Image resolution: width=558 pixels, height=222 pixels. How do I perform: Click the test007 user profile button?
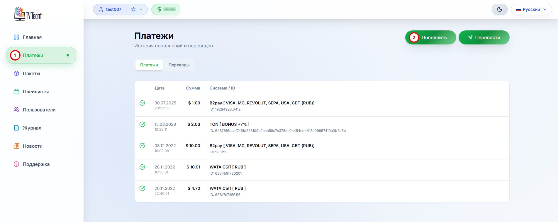coord(110,9)
